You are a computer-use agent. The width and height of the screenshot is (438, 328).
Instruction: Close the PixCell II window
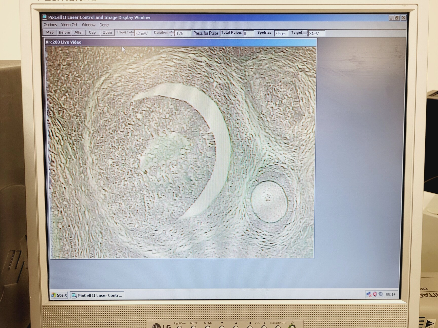pyautogui.click(x=404, y=18)
